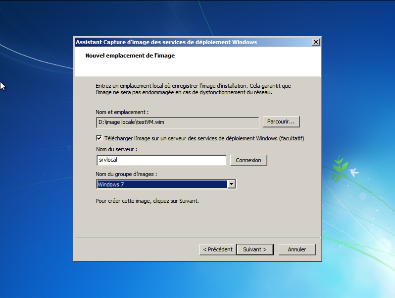The image size is (395, 298).
Task: Click the srvlocal server name field
Action: point(161,160)
